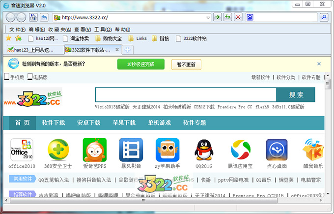The image size is (334, 214).
Task: Click the Refresh page icon
Action: (228, 17)
